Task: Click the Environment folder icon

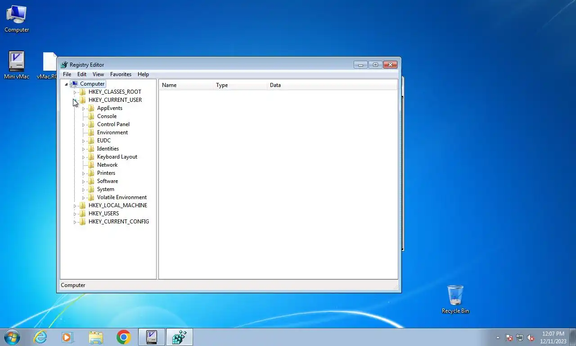Action: 91,132
